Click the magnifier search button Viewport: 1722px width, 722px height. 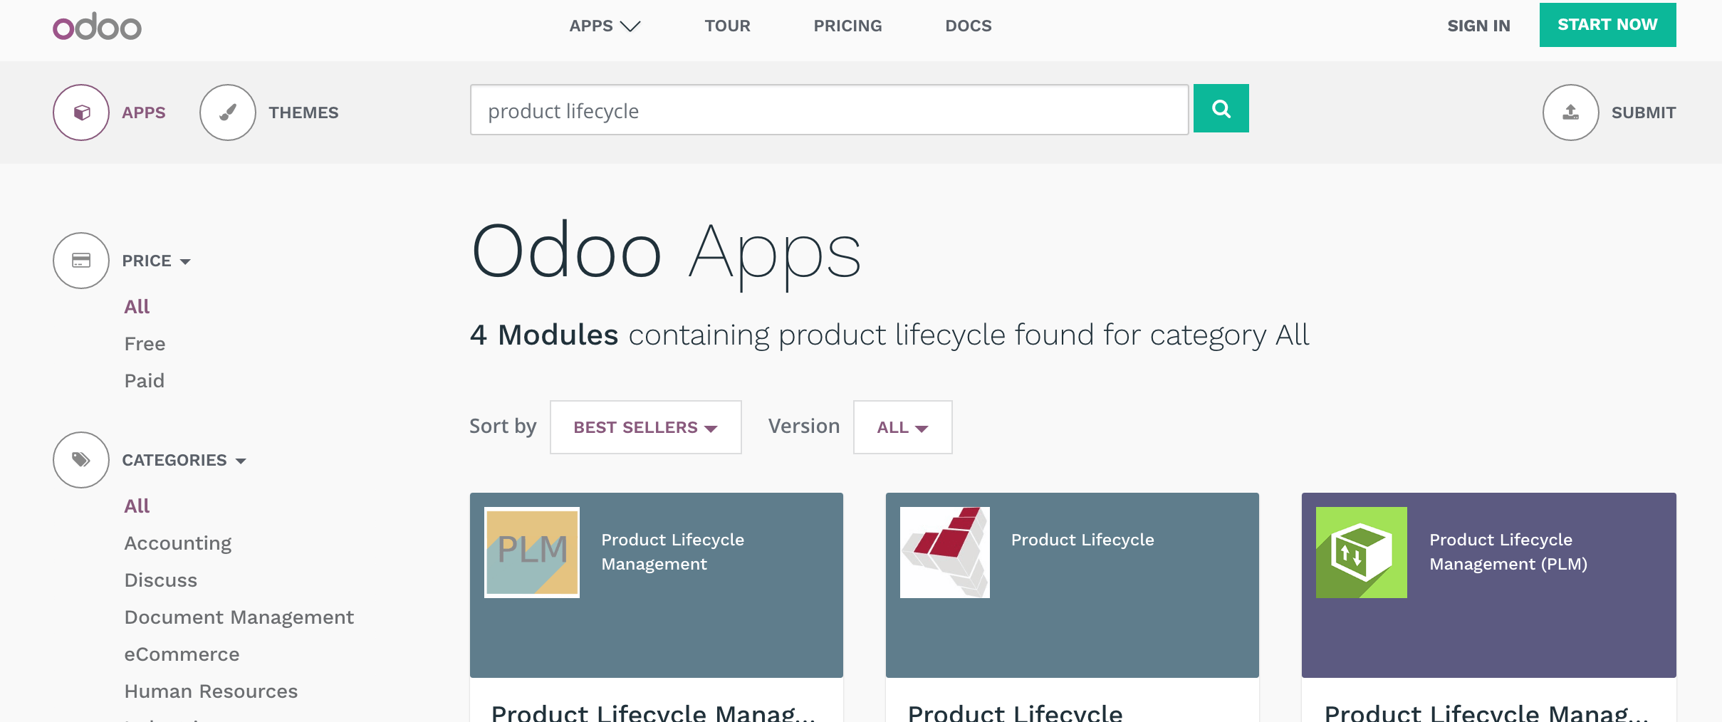[1221, 108]
